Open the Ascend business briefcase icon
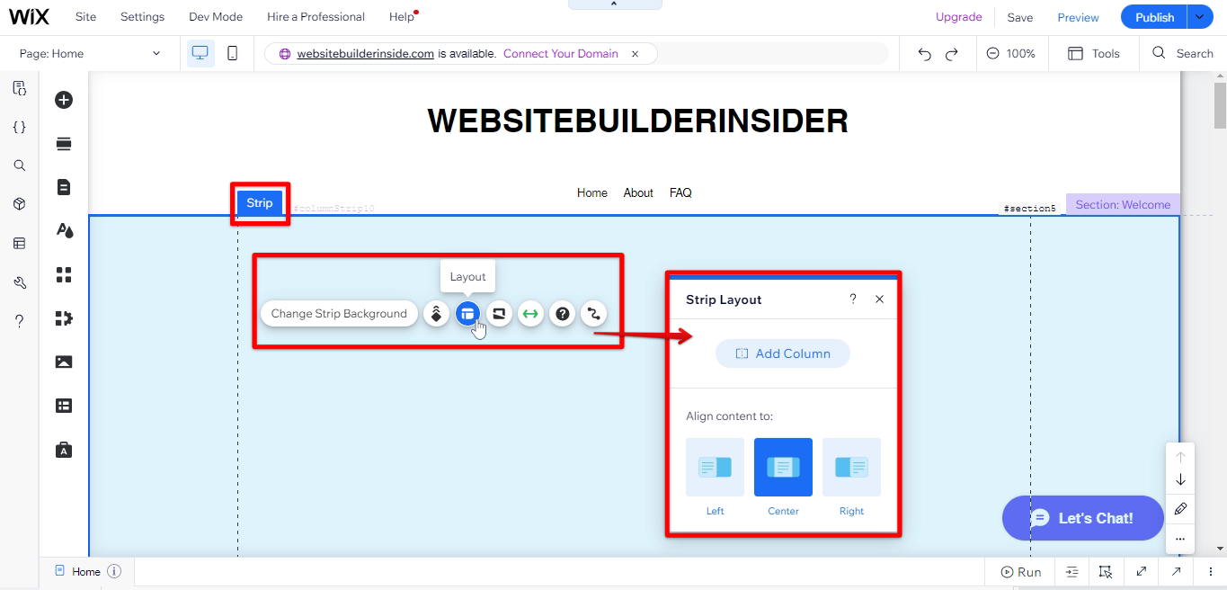Image resolution: width=1227 pixels, height=590 pixels. click(64, 449)
